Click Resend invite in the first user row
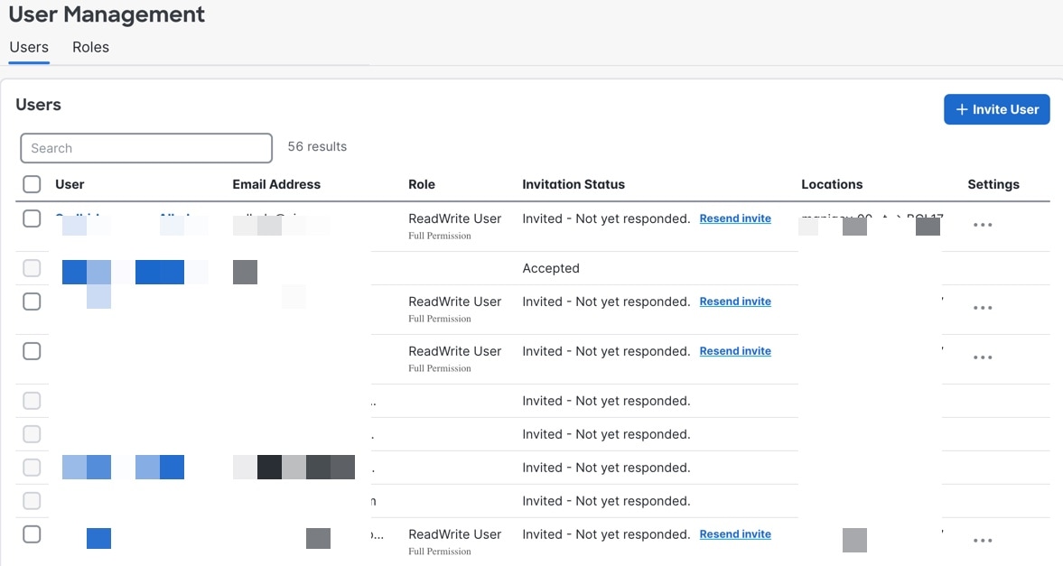Screen dimensions: 1063x566 click(735, 218)
